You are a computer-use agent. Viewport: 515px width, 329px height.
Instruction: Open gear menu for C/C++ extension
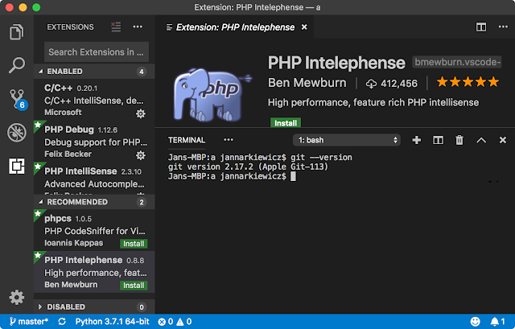coord(141,113)
